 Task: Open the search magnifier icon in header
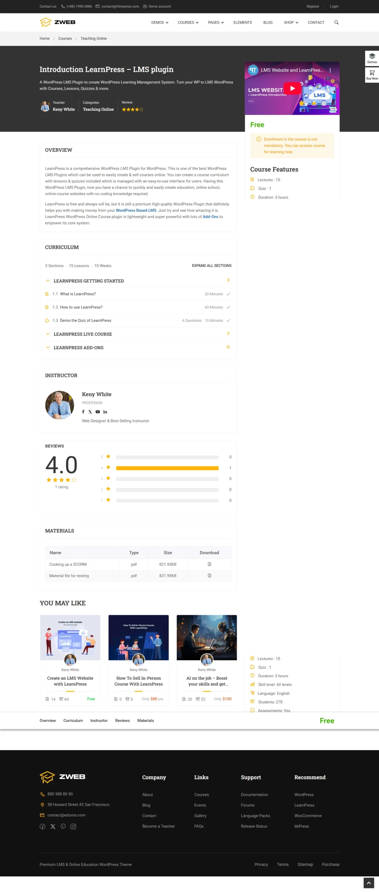click(x=336, y=22)
